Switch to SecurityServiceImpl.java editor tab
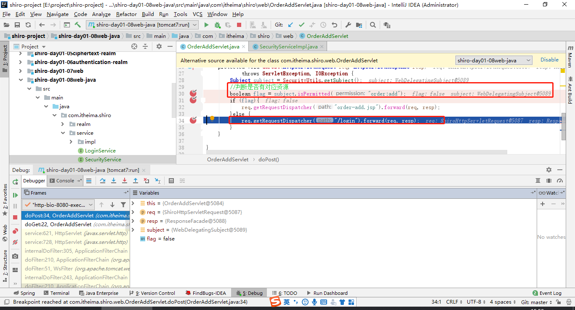 point(288,46)
